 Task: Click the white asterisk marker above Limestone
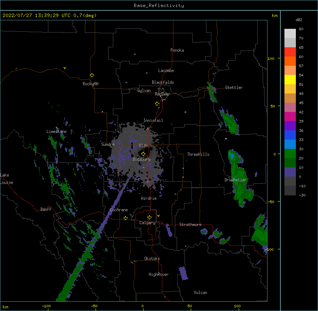56,128
